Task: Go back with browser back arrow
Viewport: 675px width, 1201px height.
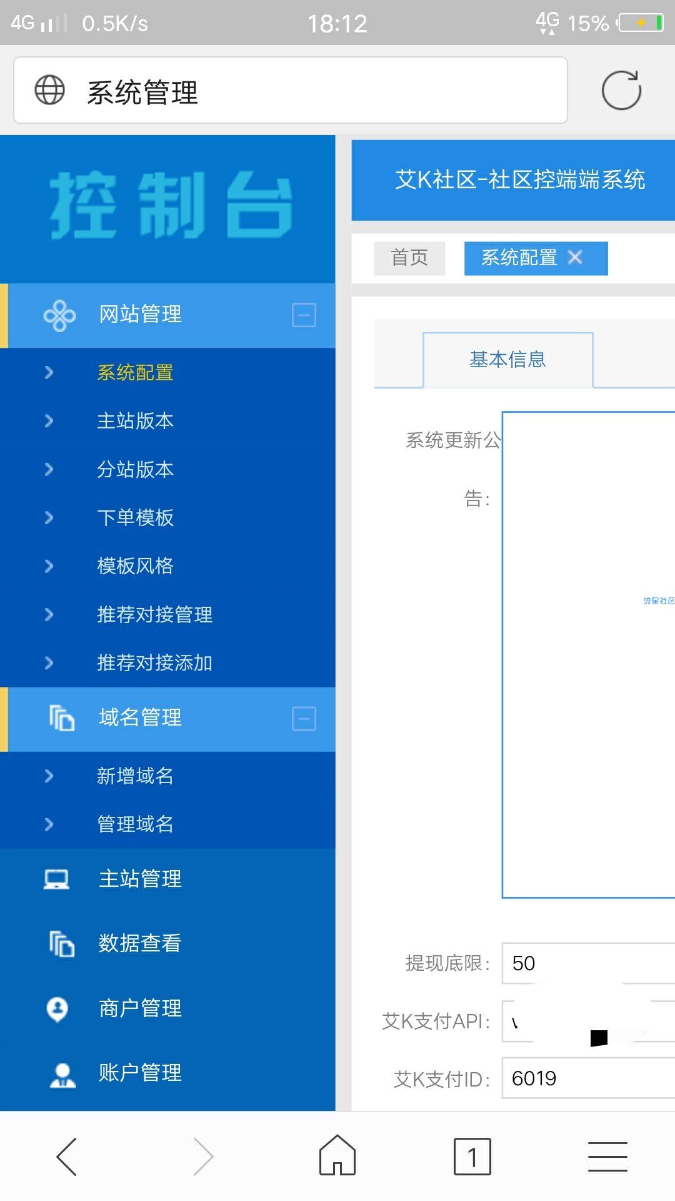Action: pyautogui.click(x=67, y=1157)
